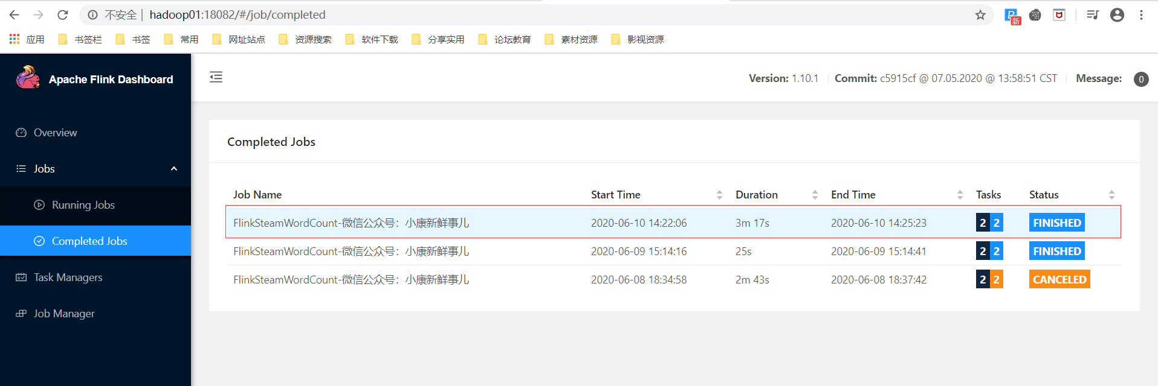Screen dimensions: 1158x386
Task: Click the not-secure site info icon
Action: pos(92,14)
